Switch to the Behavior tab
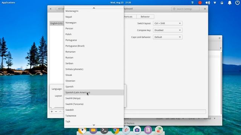This screenshot has width=241, height=135. click(145, 16)
